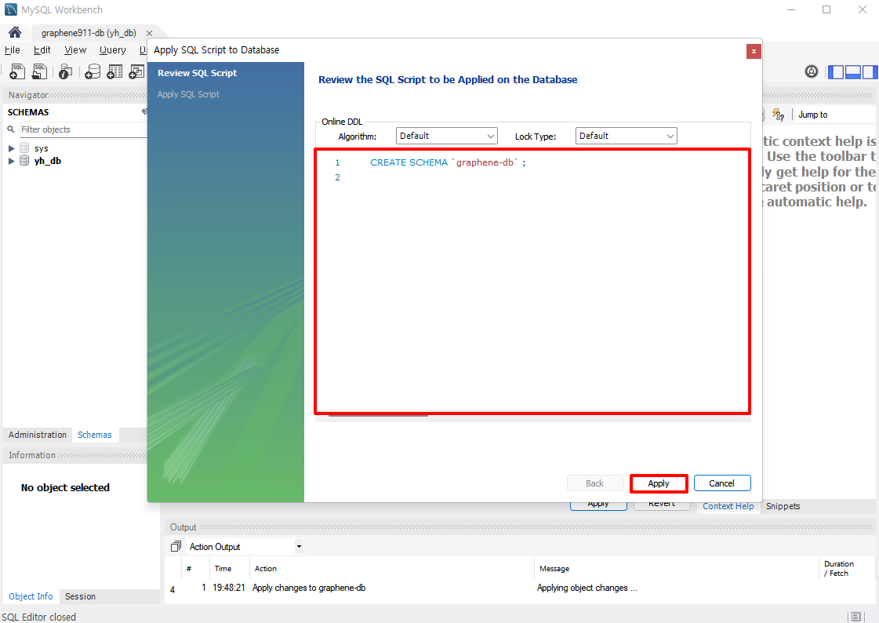The image size is (879, 623).
Task: Open the preferences gear icon
Action: [811, 71]
